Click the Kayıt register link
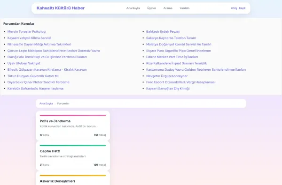This screenshot has width=282, height=185. point(242,8)
